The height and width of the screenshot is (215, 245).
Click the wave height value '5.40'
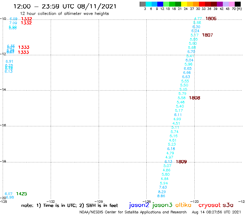tap(180, 106)
